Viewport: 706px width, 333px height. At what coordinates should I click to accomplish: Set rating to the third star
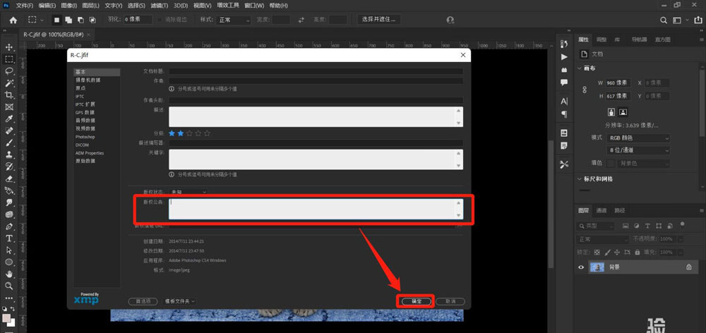[190, 133]
